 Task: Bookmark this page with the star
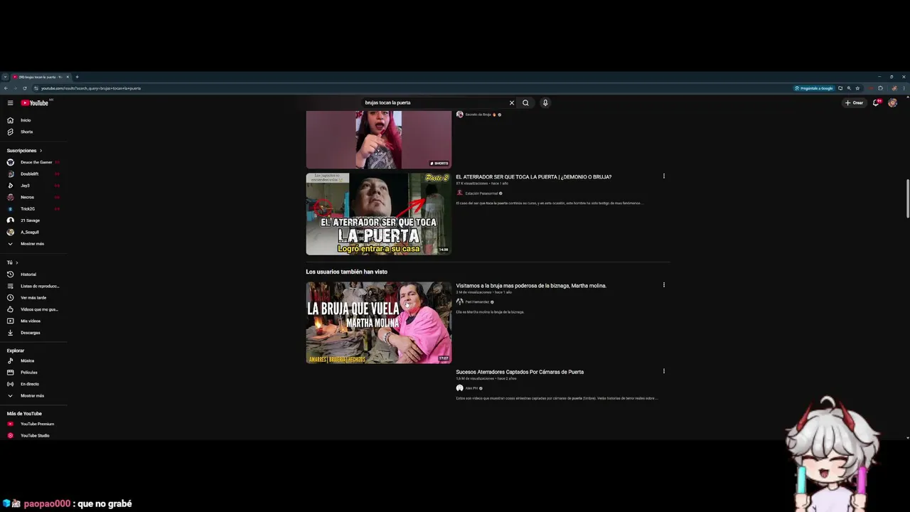coord(857,88)
